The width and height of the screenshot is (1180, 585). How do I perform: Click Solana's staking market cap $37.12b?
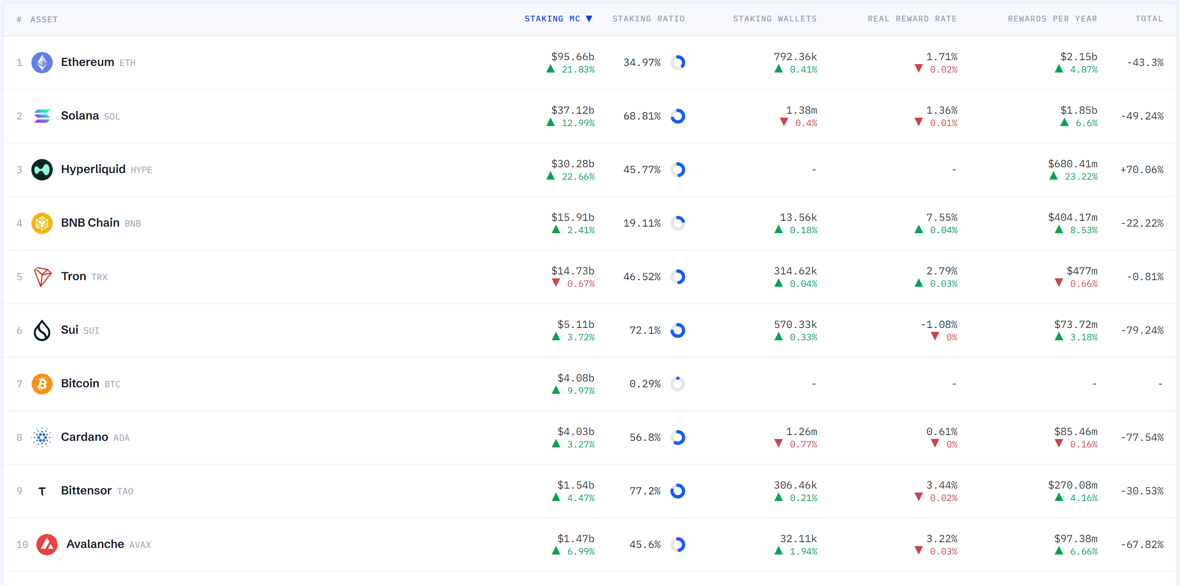[x=573, y=110]
